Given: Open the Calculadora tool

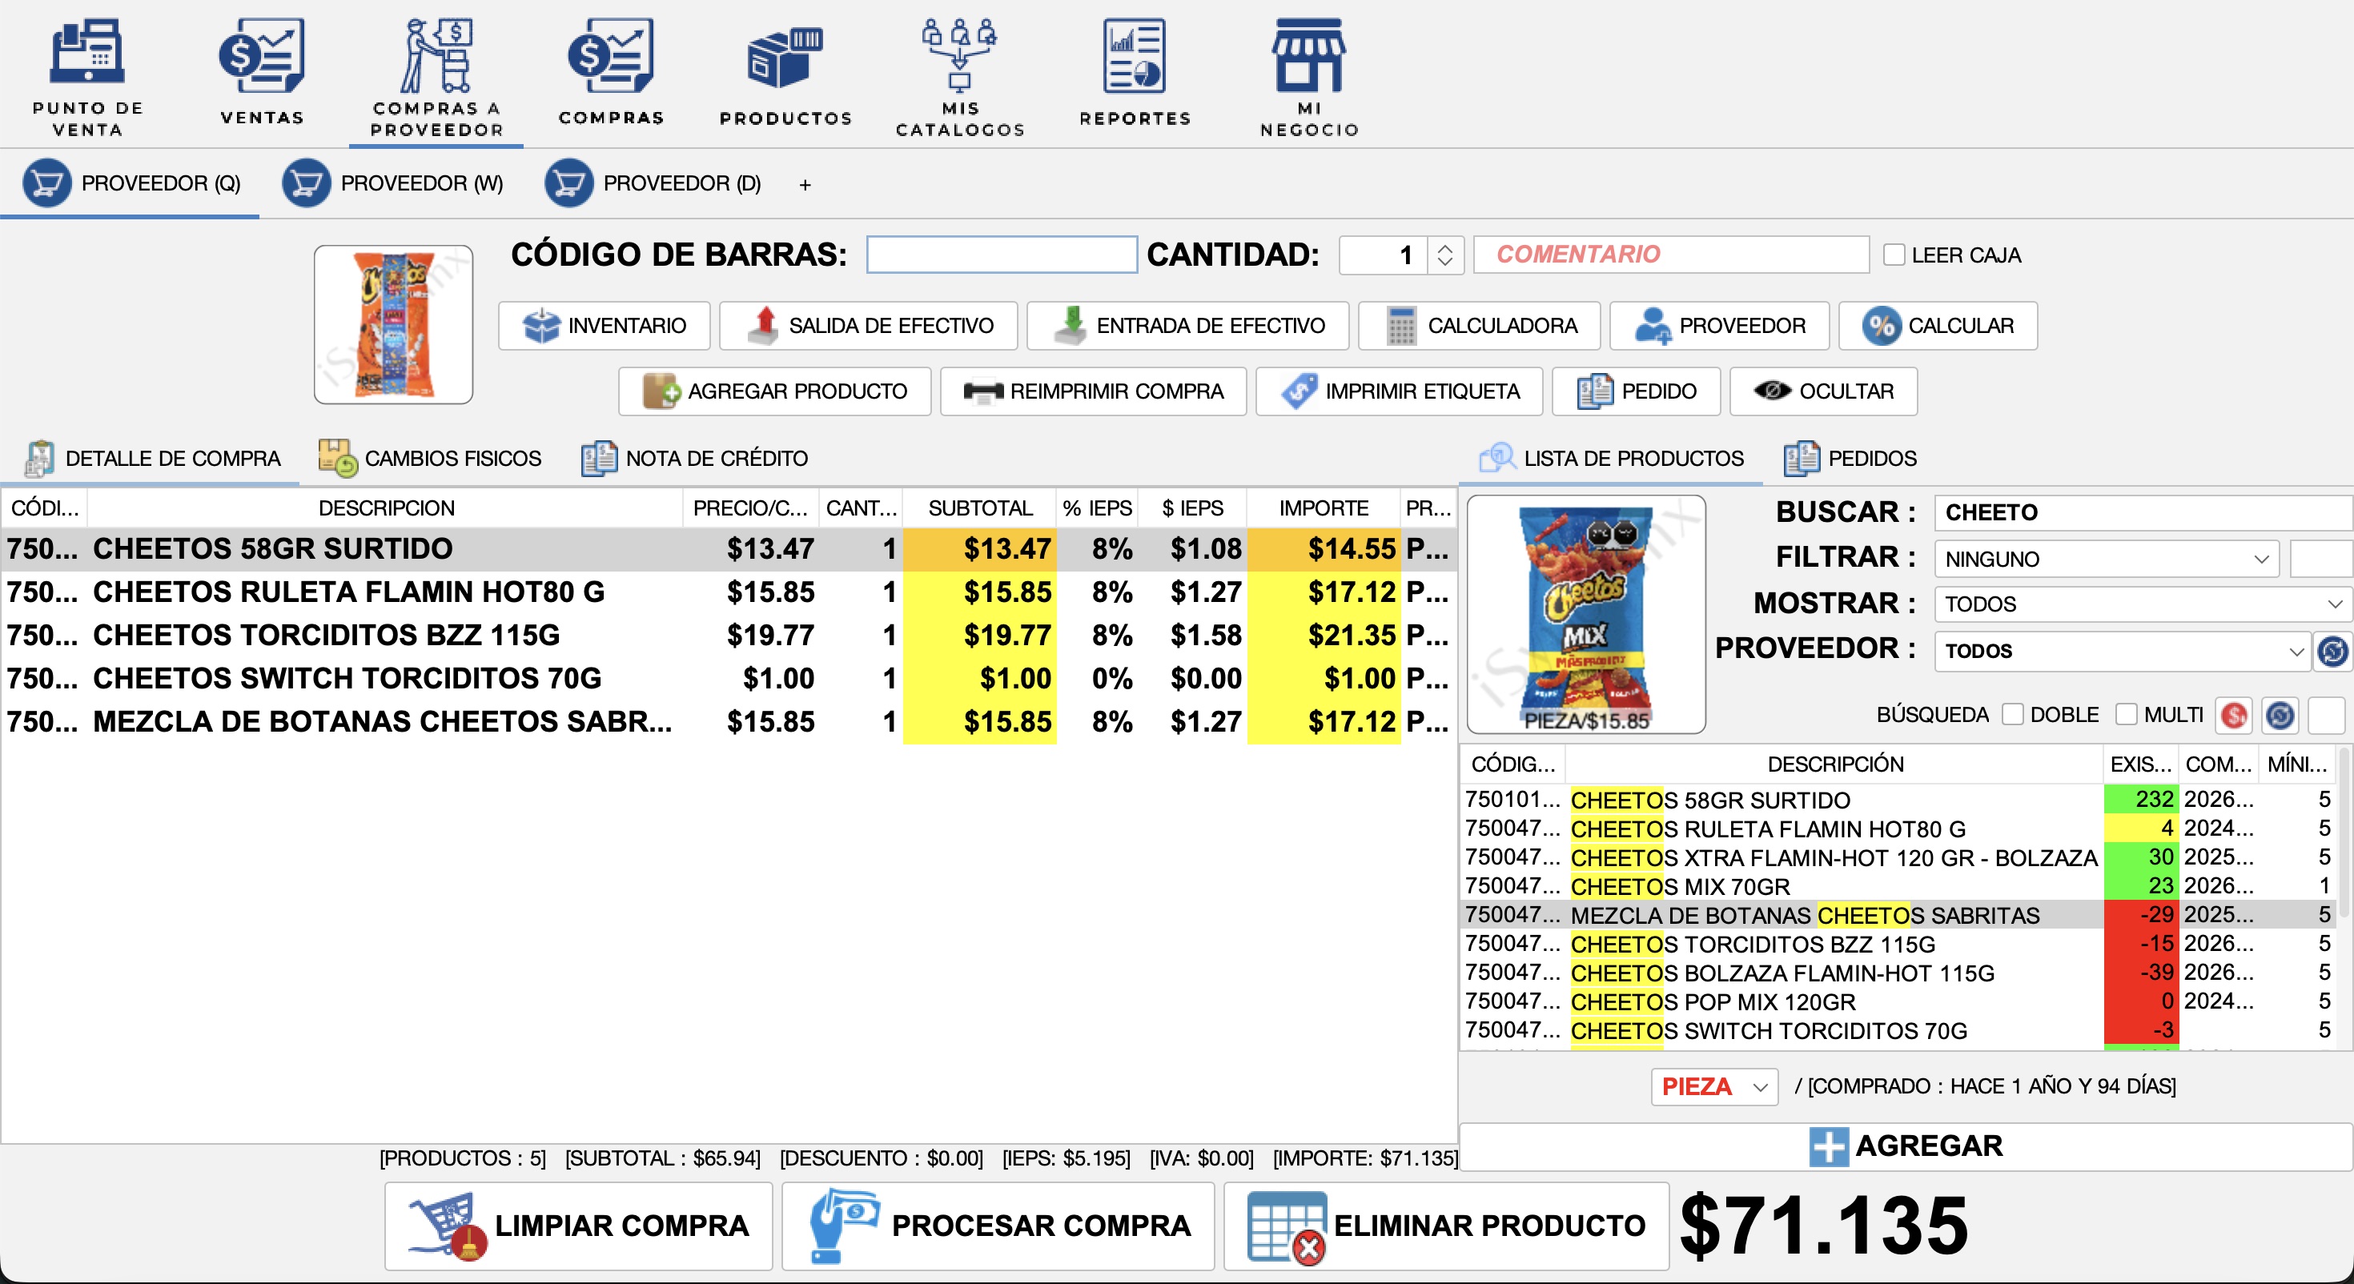Looking at the screenshot, I should 1479,325.
